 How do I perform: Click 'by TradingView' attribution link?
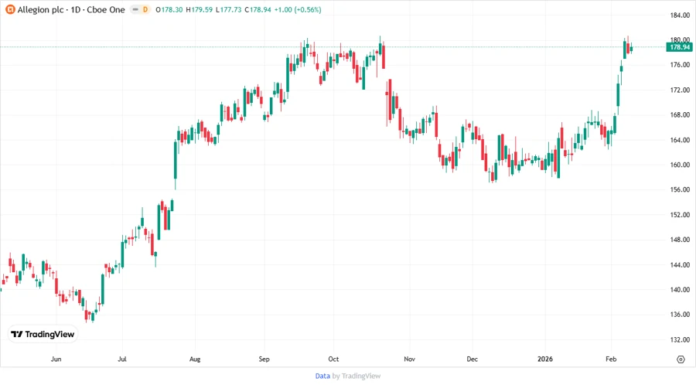click(x=357, y=376)
